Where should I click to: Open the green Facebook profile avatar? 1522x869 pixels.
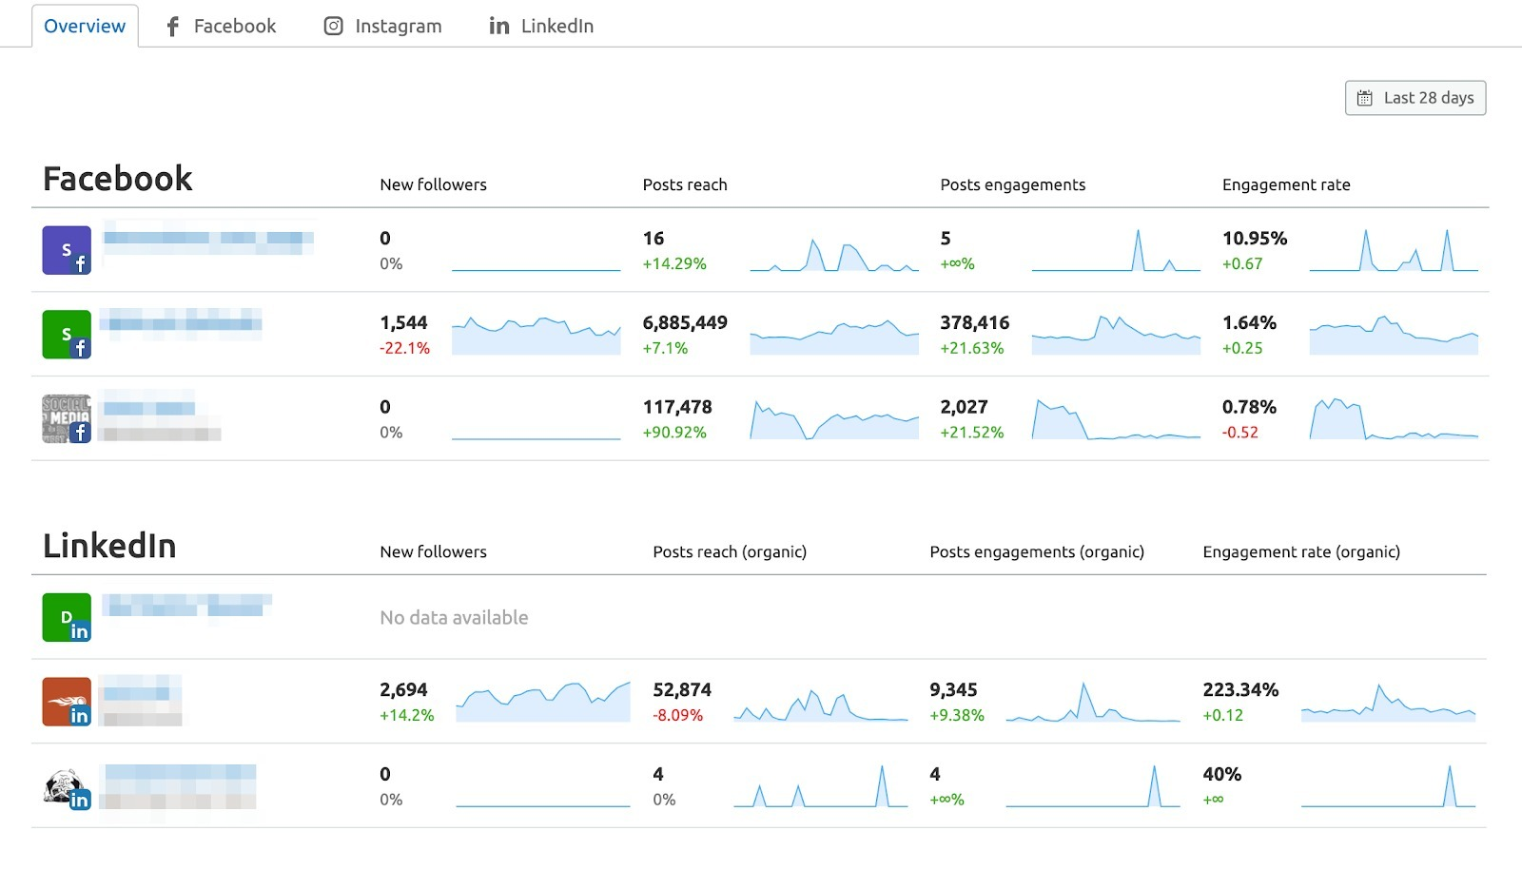tap(66, 334)
